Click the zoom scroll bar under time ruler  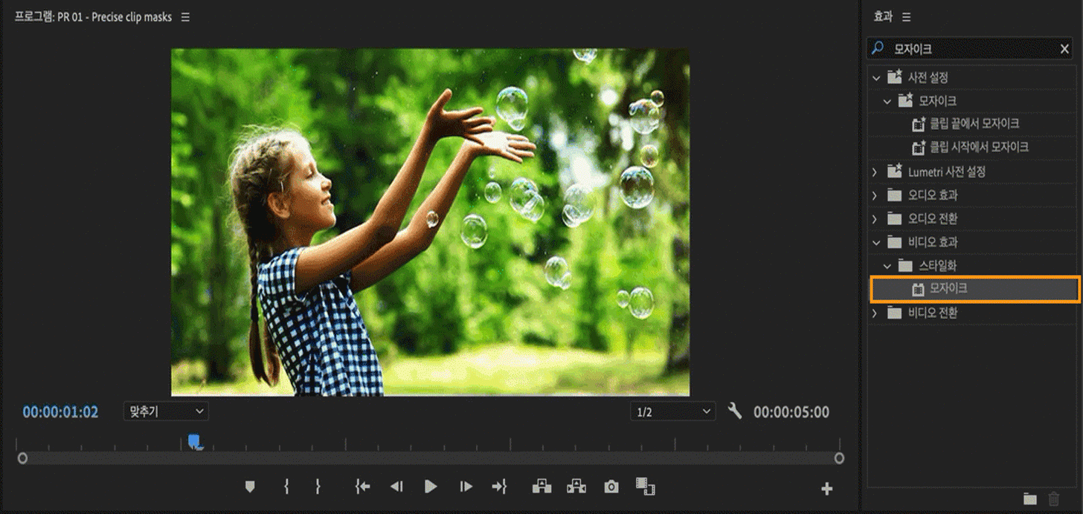(431, 458)
